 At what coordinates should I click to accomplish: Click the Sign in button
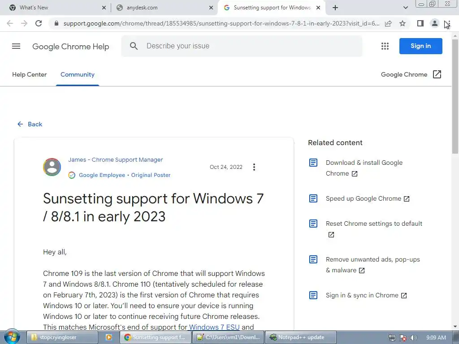pyautogui.click(x=420, y=46)
